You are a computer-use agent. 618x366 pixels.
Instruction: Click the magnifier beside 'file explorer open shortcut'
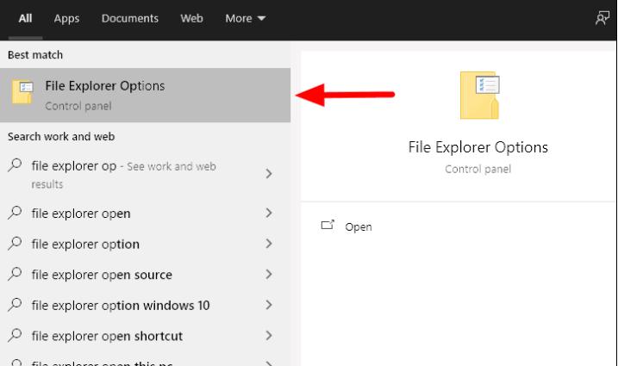16,336
